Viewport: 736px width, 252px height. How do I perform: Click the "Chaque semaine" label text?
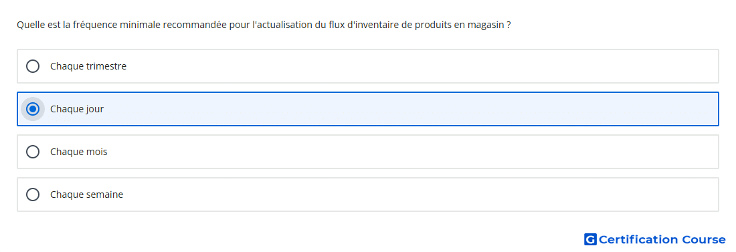[x=87, y=195]
